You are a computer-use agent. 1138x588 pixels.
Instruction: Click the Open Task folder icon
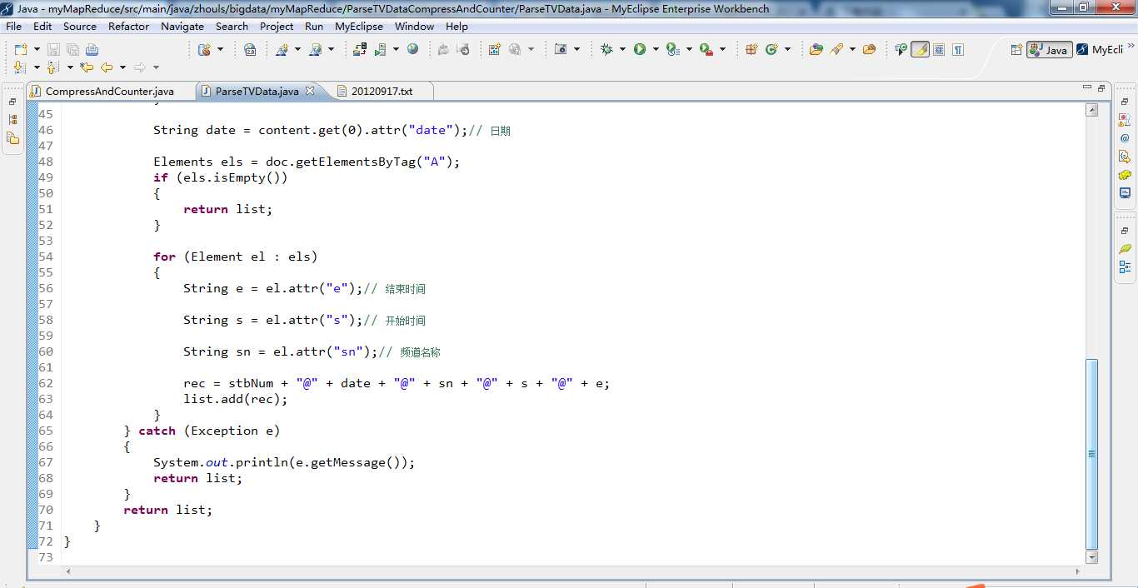(x=869, y=49)
